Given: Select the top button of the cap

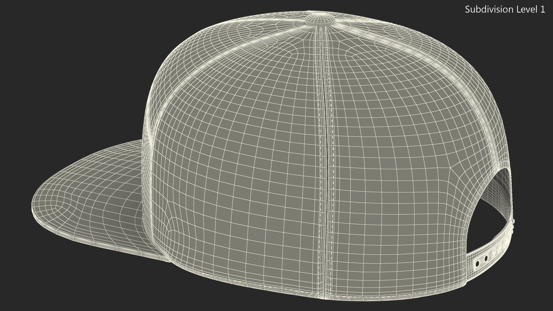Looking at the screenshot, I should click(x=320, y=19).
